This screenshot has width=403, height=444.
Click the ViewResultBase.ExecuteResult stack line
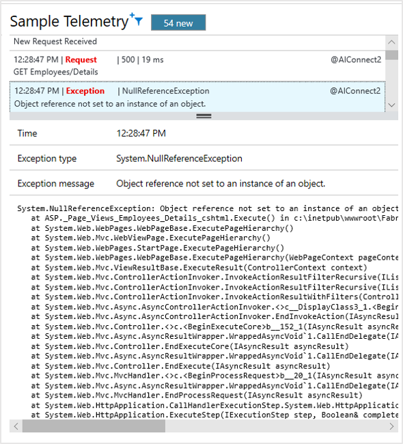click(x=199, y=268)
